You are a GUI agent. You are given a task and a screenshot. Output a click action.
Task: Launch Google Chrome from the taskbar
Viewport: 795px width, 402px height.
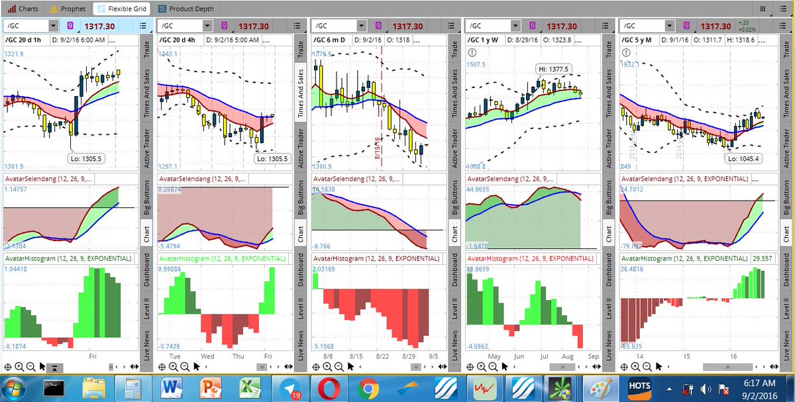(368, 387)
